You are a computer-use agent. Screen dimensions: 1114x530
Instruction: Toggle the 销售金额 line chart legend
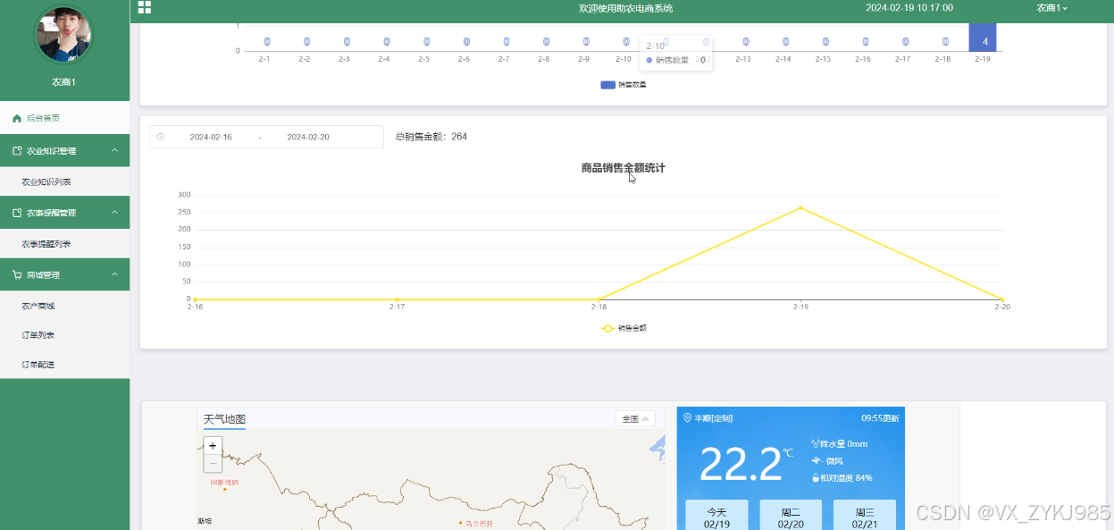[624, 328]
